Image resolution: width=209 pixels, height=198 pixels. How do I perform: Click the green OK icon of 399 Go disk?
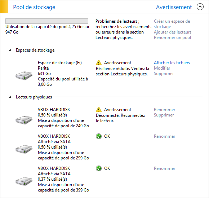pos(99,168)
